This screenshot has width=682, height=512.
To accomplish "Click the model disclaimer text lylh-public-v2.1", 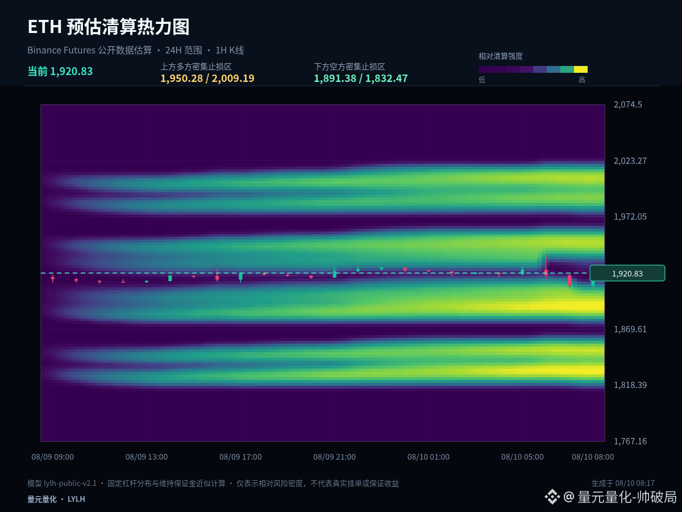I will [213, 483].
